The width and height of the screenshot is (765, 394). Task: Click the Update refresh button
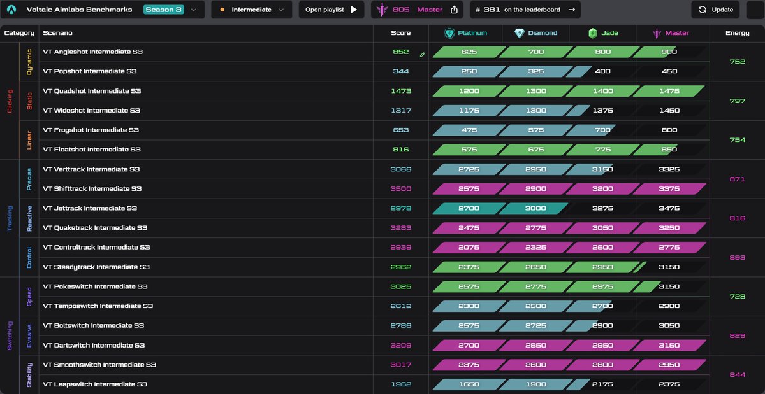point(715,10)
